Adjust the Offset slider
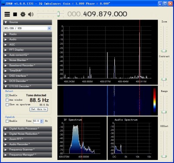Image resolution: width=174 pixels, height=163 pixels. 164,156
